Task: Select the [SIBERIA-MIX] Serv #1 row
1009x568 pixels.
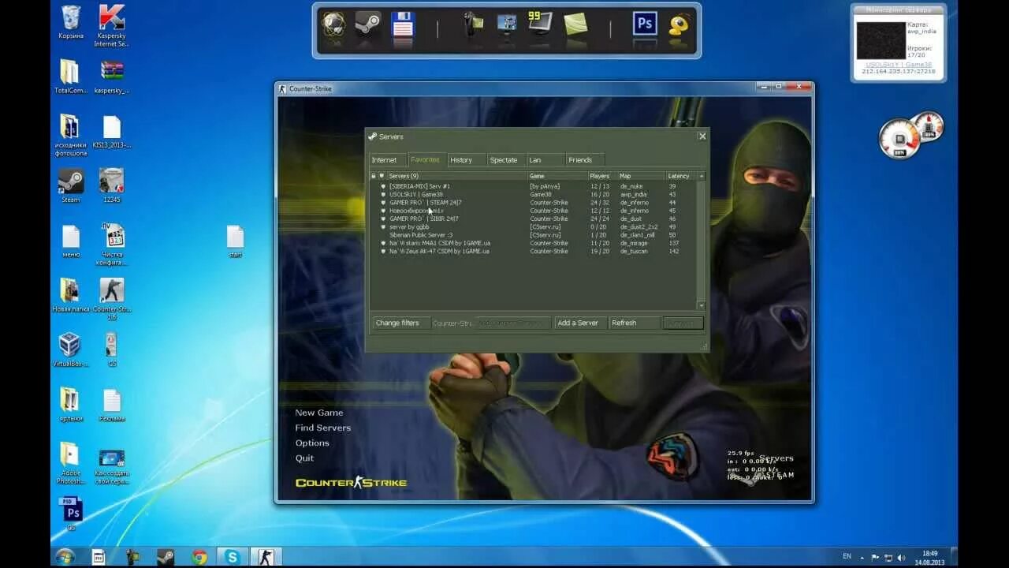Action: [533, 186]
